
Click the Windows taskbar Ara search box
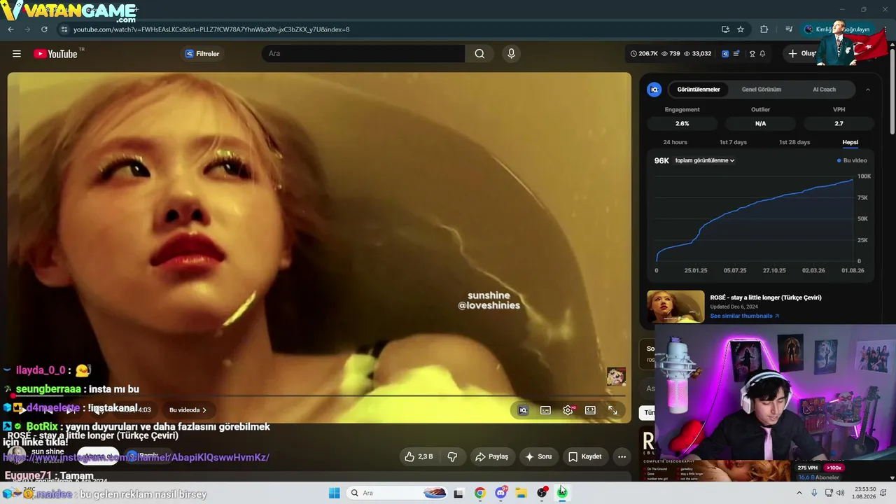tap(396, 493)
